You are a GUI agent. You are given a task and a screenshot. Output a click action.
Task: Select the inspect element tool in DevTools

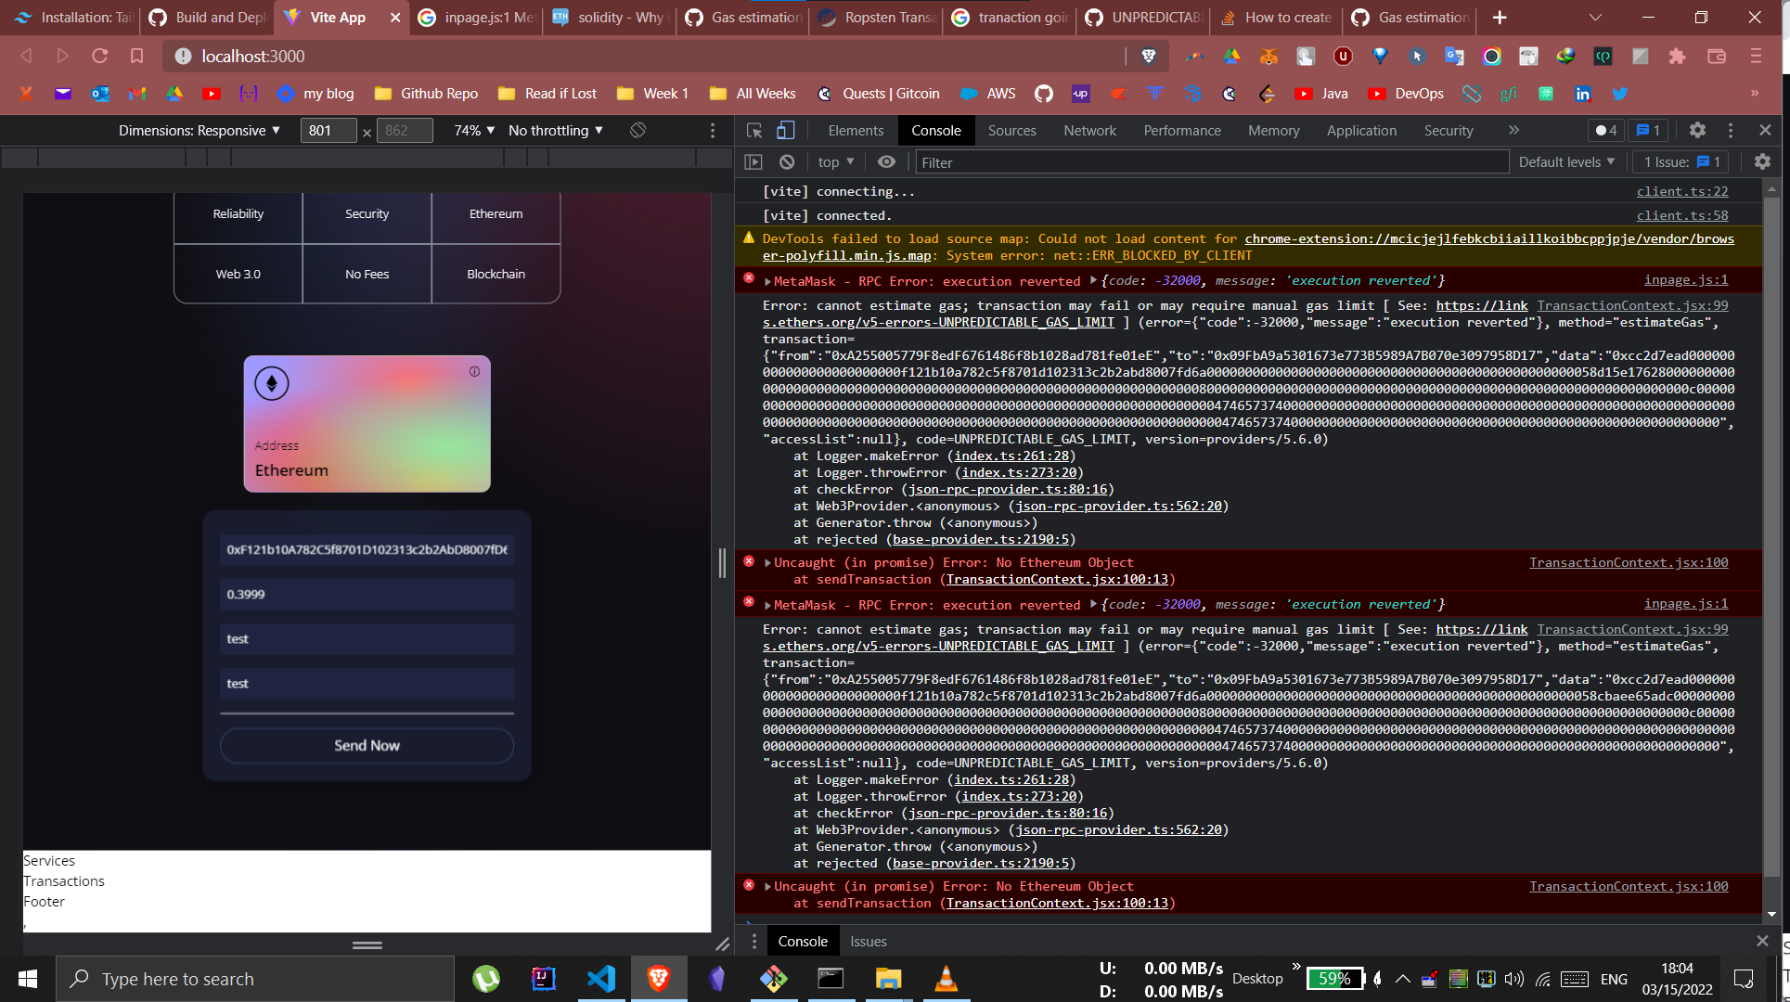[753, 130]
